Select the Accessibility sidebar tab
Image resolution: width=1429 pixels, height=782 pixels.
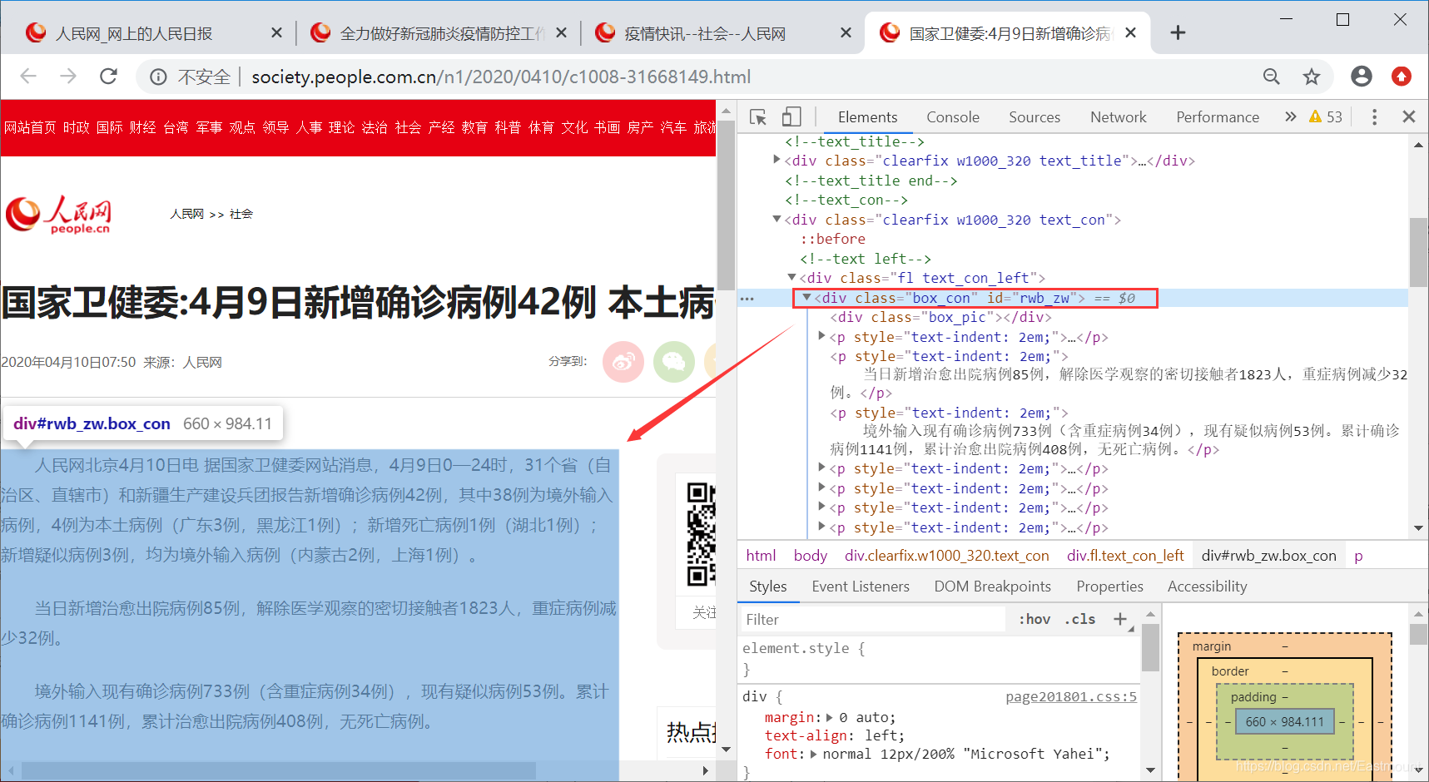click(x=1207, y=586)
